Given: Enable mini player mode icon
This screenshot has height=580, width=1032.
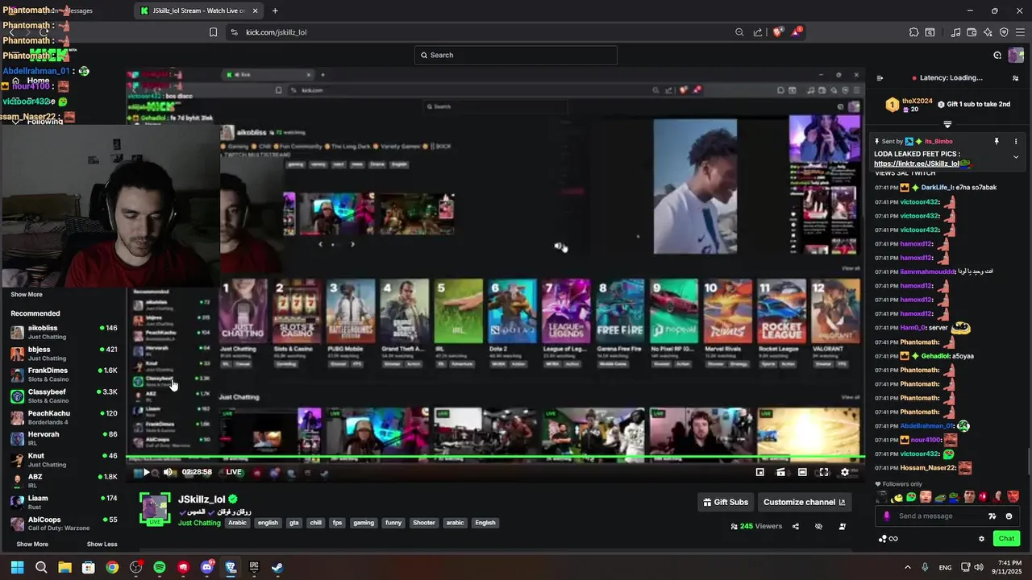Looking at the screenshot, I should pyautogui.click(x=759, y=472).
